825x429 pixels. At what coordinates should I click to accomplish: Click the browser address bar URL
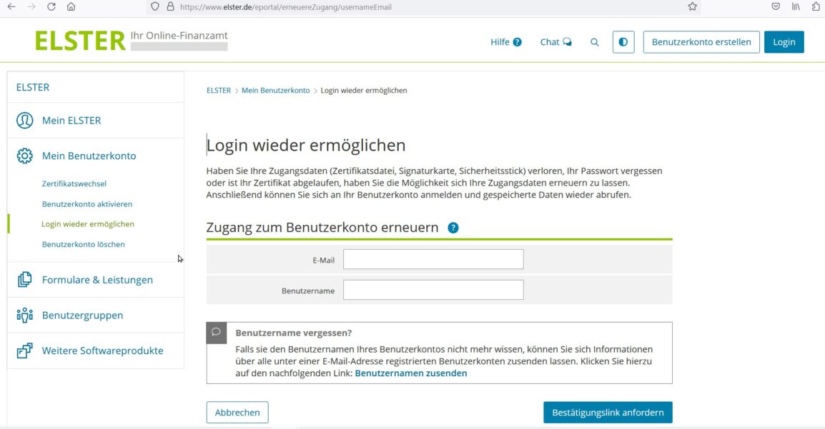point(286,7)
